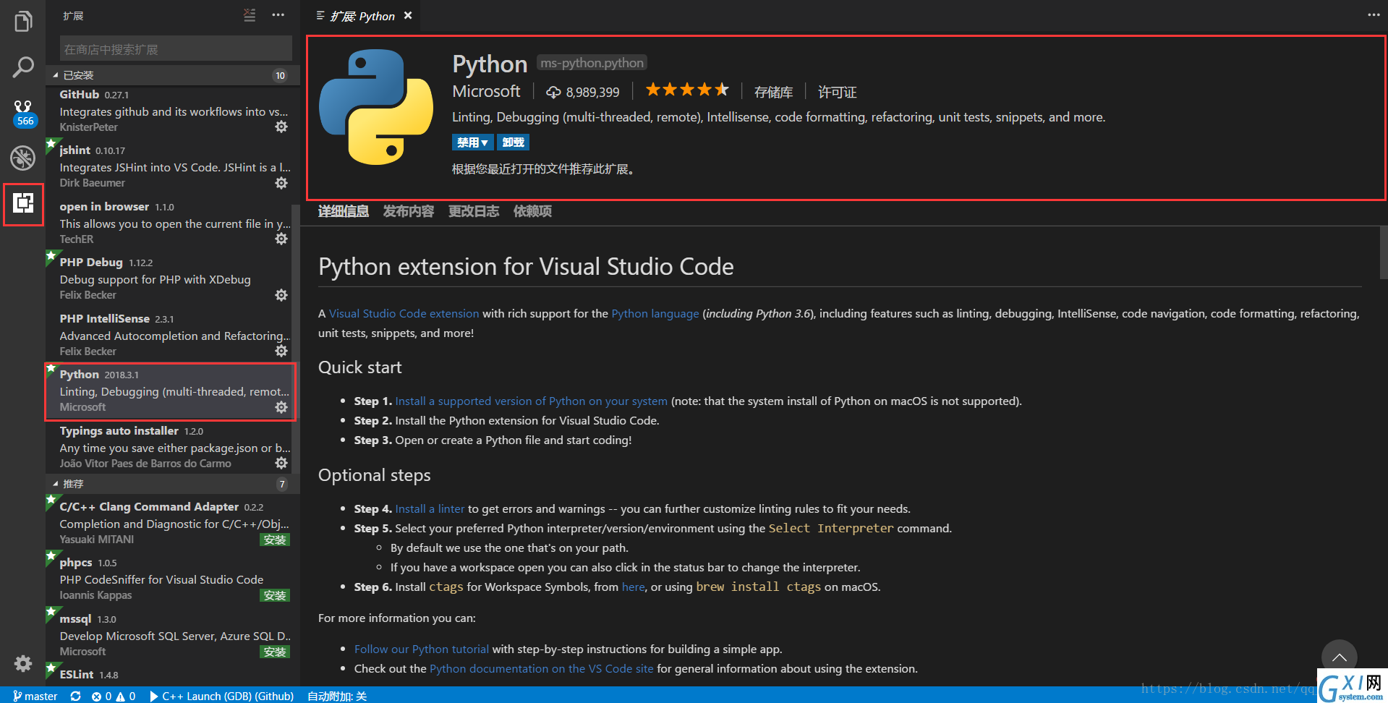Viewport: 1388px width, 703px height.
Task: Click the five-star rating of Python extension
Action: [687, 90]
